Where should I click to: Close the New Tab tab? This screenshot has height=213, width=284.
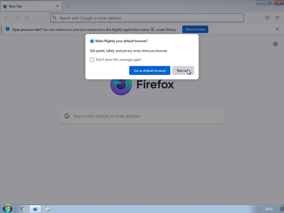click(57, 6)
